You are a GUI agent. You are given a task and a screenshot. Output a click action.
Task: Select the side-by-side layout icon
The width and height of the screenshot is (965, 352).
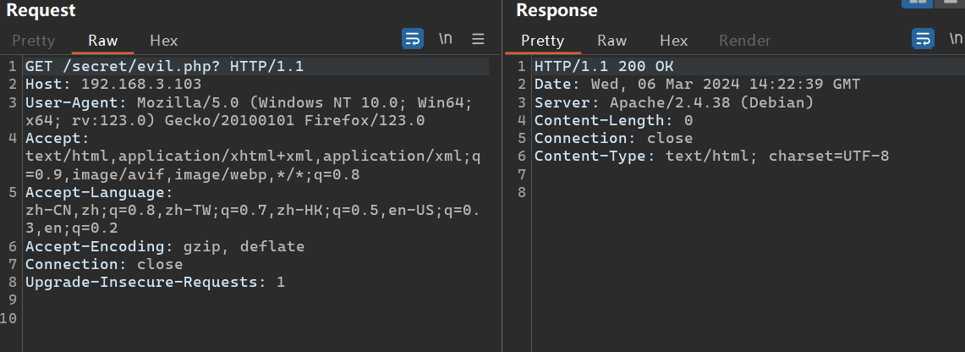pyautogui.click(x=917, y=3)
